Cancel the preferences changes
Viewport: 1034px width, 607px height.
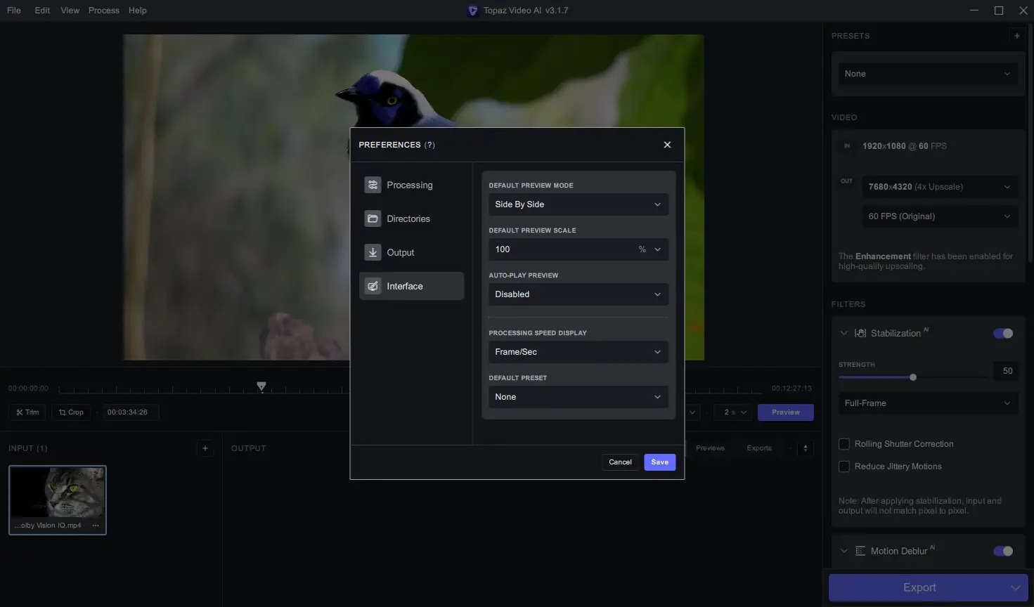[620, 462]
